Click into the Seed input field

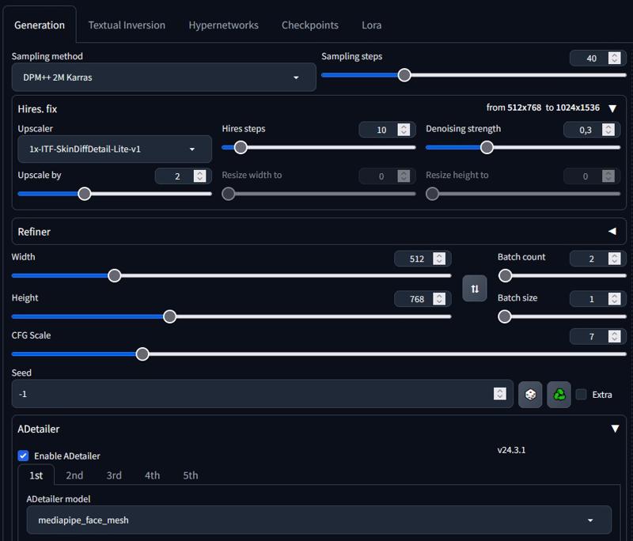pyautogui.click(x=253, y=394)
